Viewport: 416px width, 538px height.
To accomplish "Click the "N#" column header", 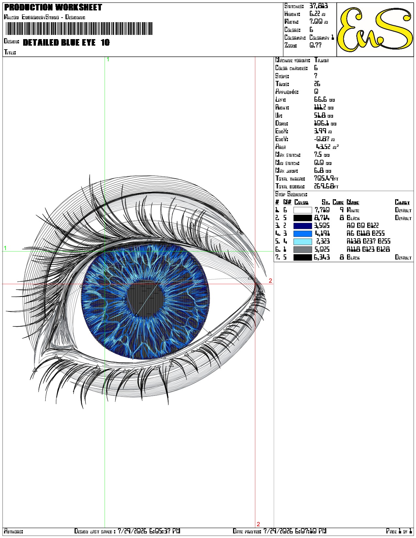I will point(287,202).
